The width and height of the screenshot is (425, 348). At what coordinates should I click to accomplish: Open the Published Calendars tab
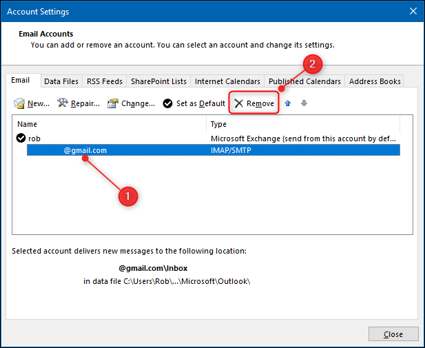[304, 81]
